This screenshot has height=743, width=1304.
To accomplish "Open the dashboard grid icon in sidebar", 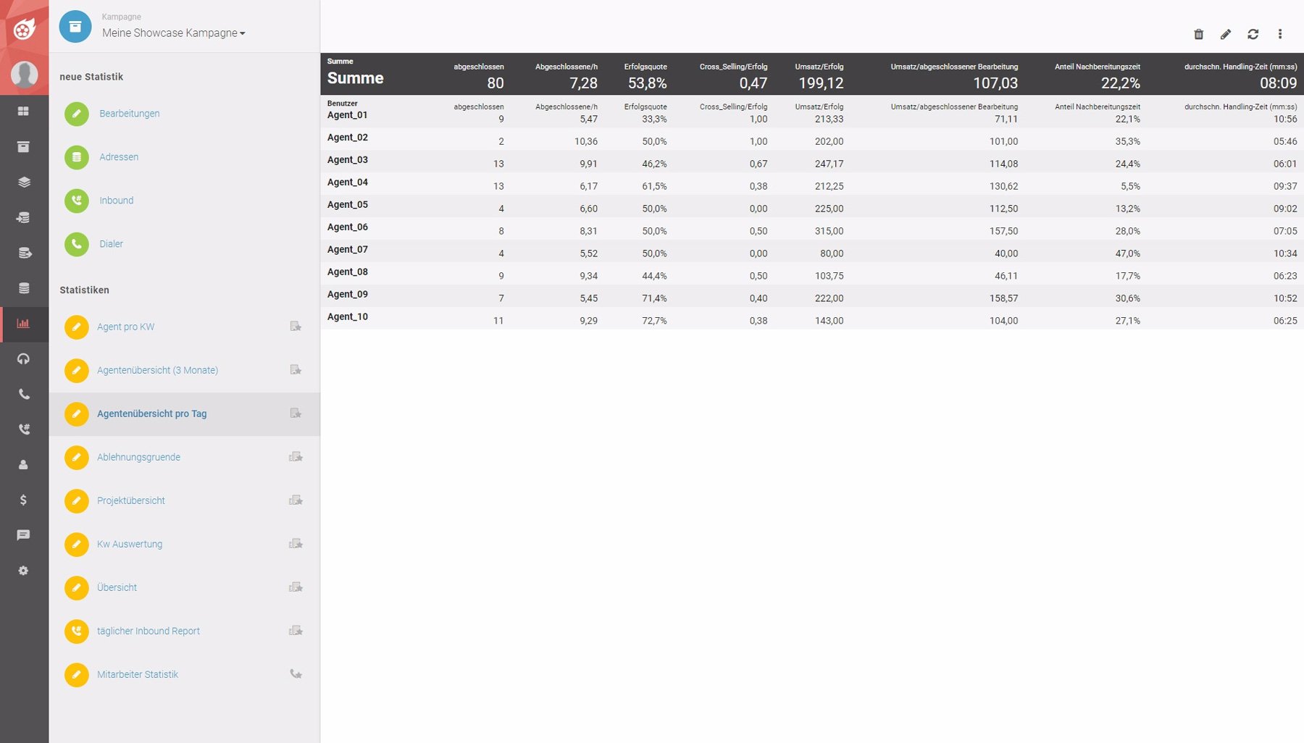I will pos(23,112).
